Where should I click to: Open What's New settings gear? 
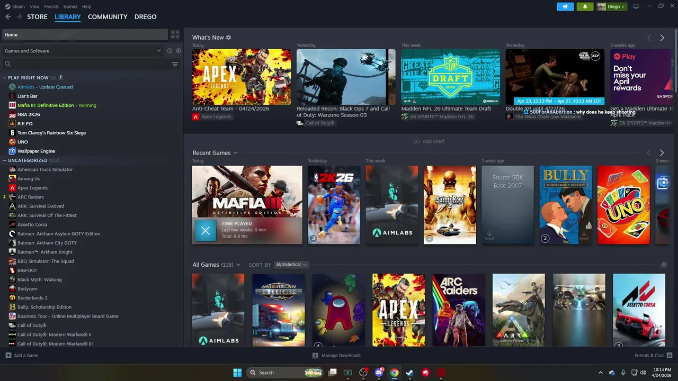coord(228,38)
